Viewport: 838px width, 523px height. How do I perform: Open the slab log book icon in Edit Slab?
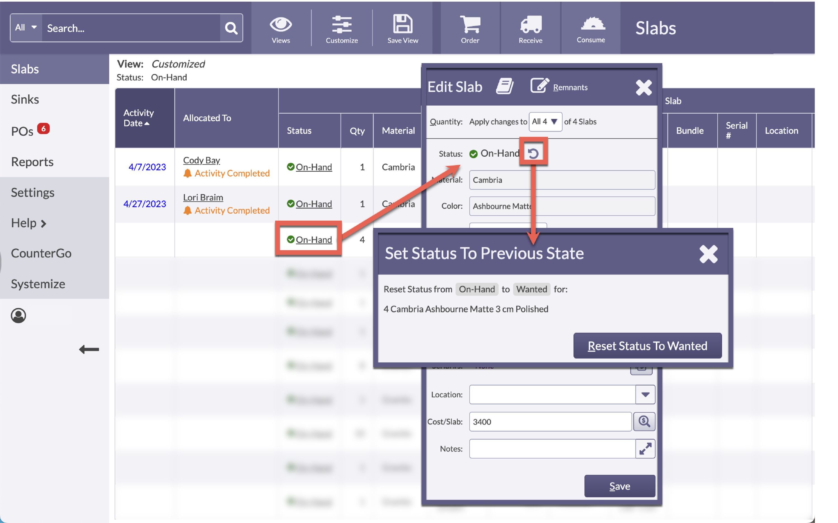coord(505,86)
